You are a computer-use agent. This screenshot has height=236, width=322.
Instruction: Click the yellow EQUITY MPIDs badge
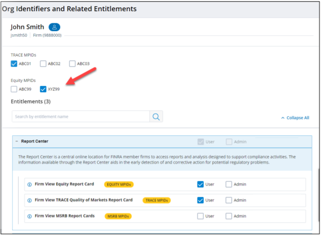[x=120, y=184]
